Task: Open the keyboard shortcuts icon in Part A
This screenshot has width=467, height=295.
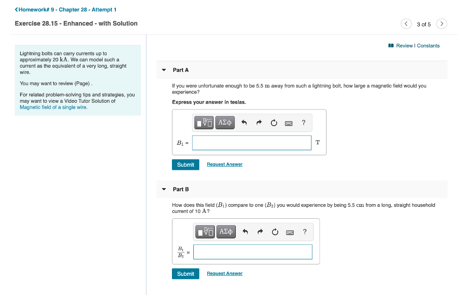Action: 289,122
